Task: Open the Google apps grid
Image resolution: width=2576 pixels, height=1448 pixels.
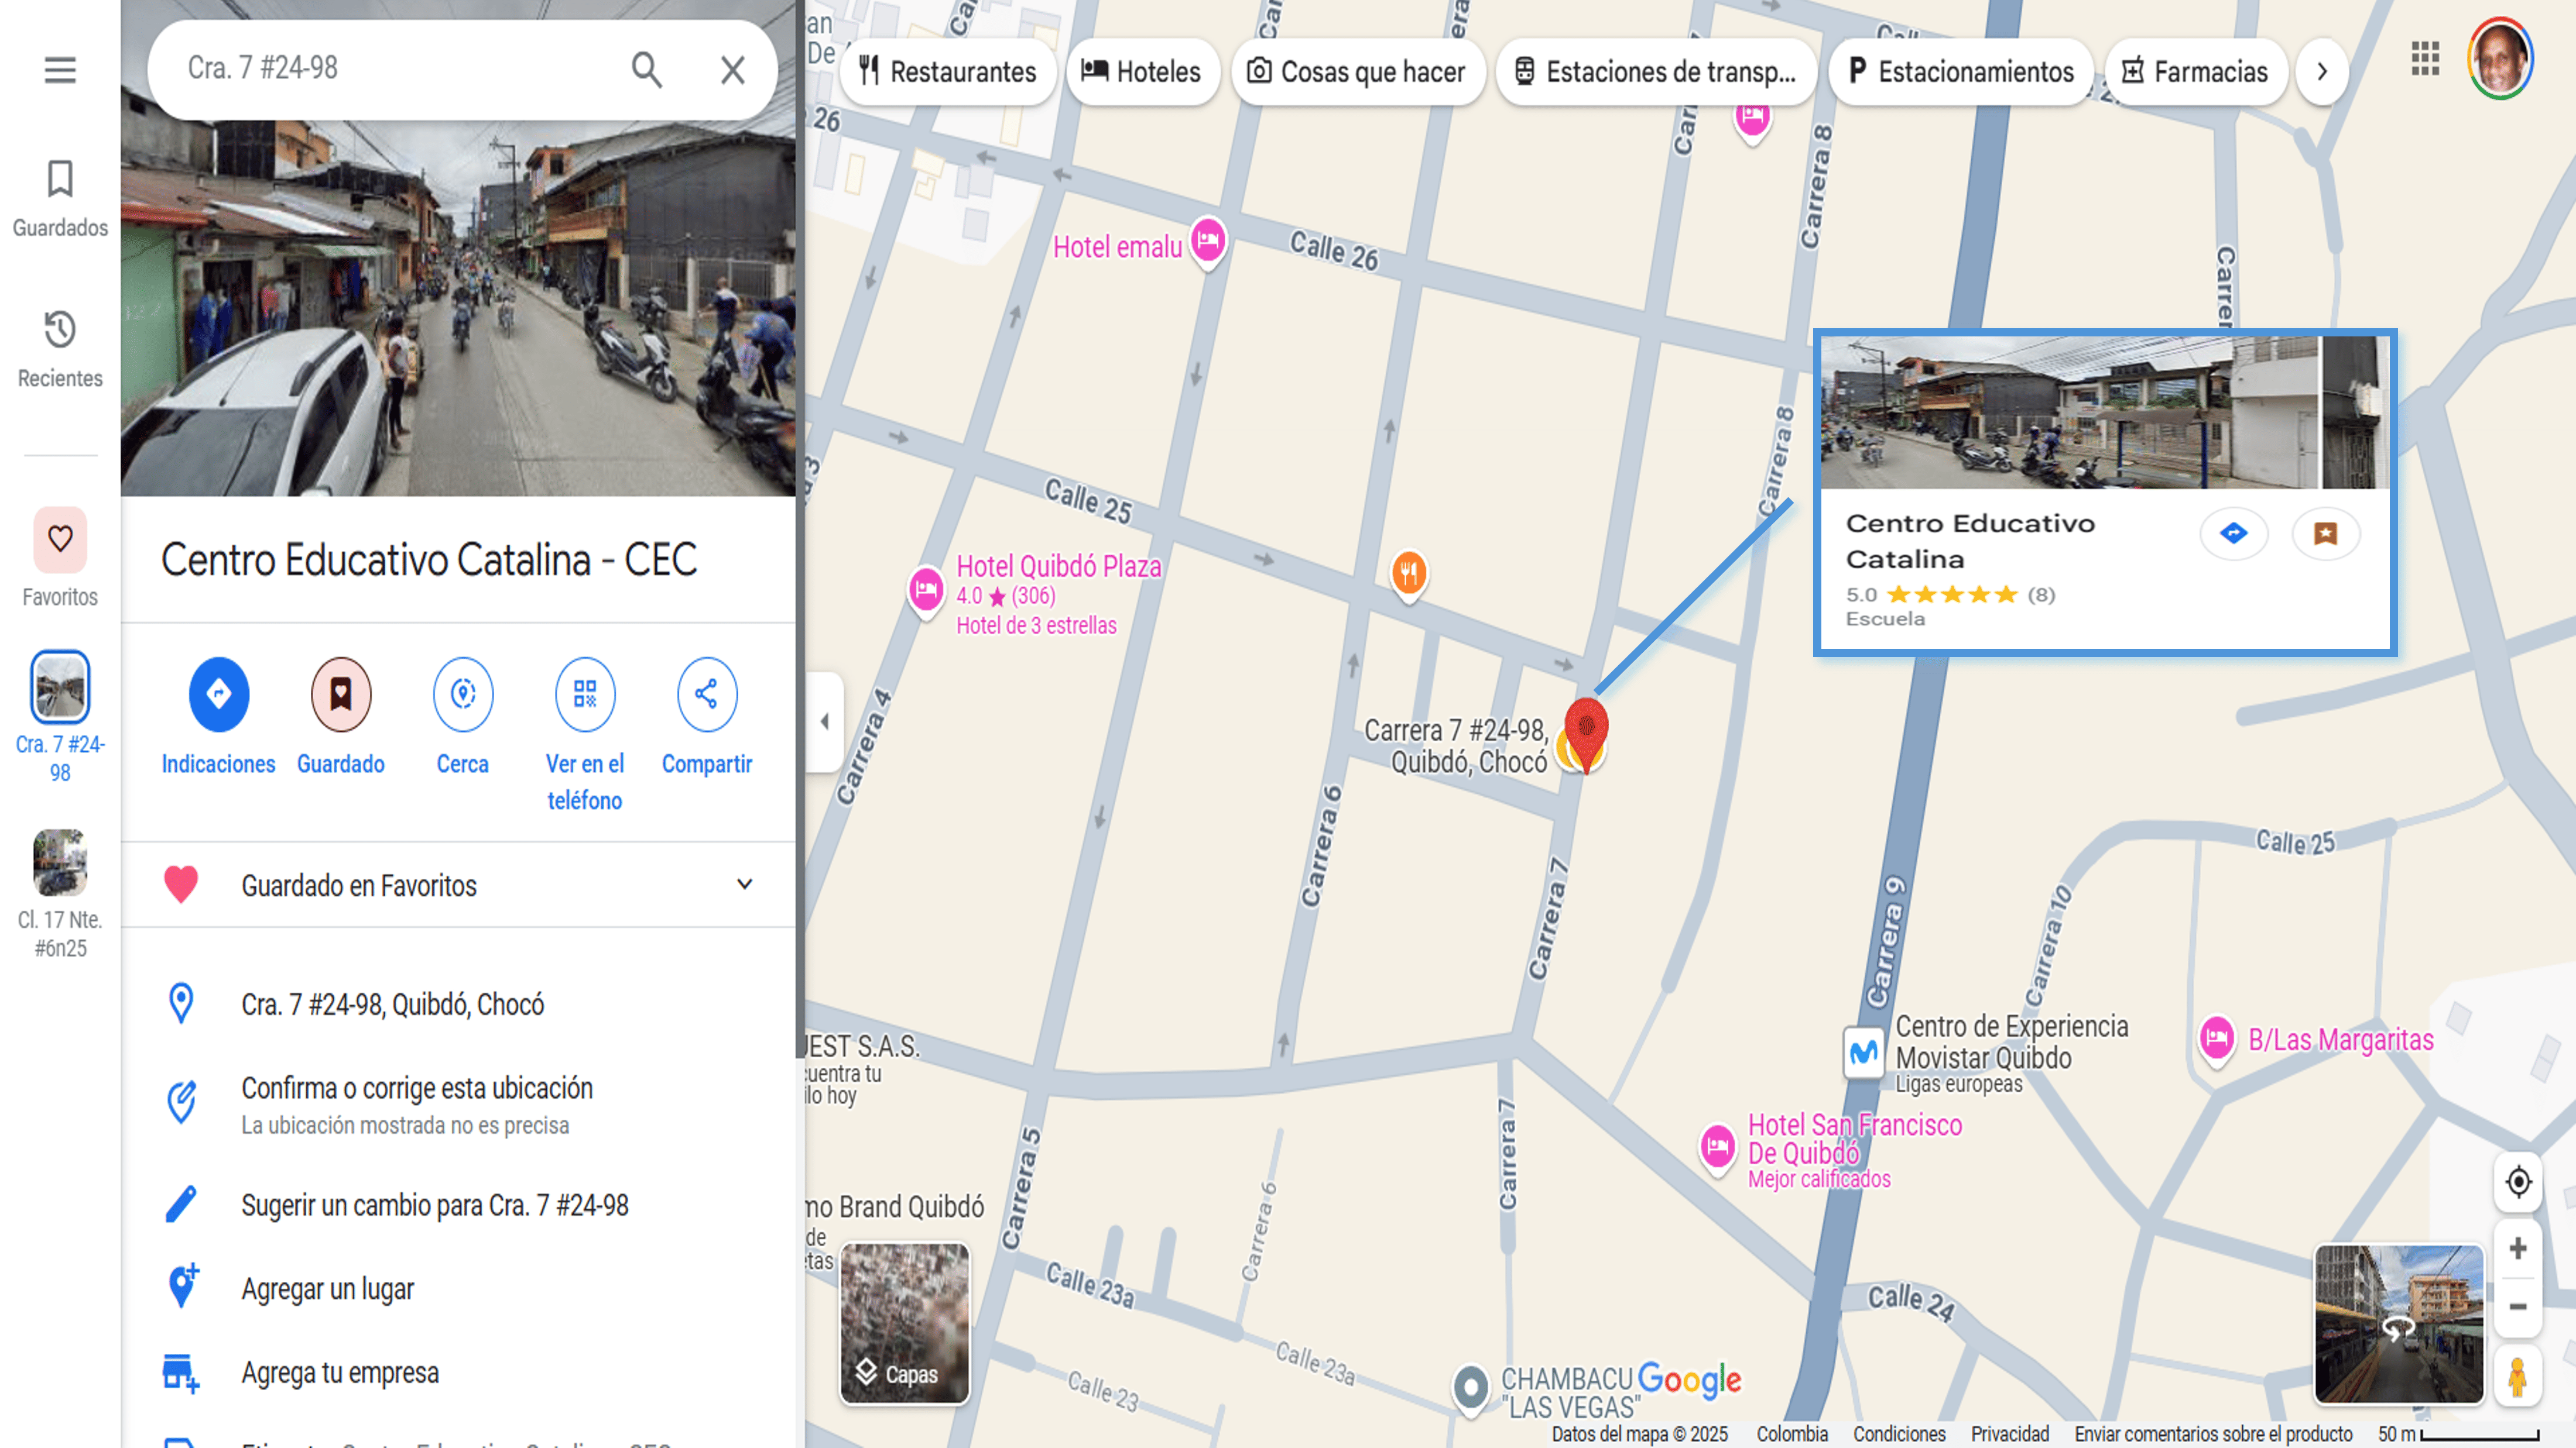Action: 2425,59
